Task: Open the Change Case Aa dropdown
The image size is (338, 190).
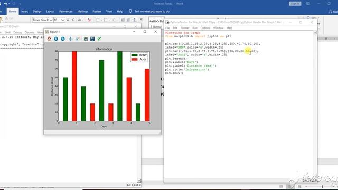Action: pyautogui.click(x=81, y=20)
